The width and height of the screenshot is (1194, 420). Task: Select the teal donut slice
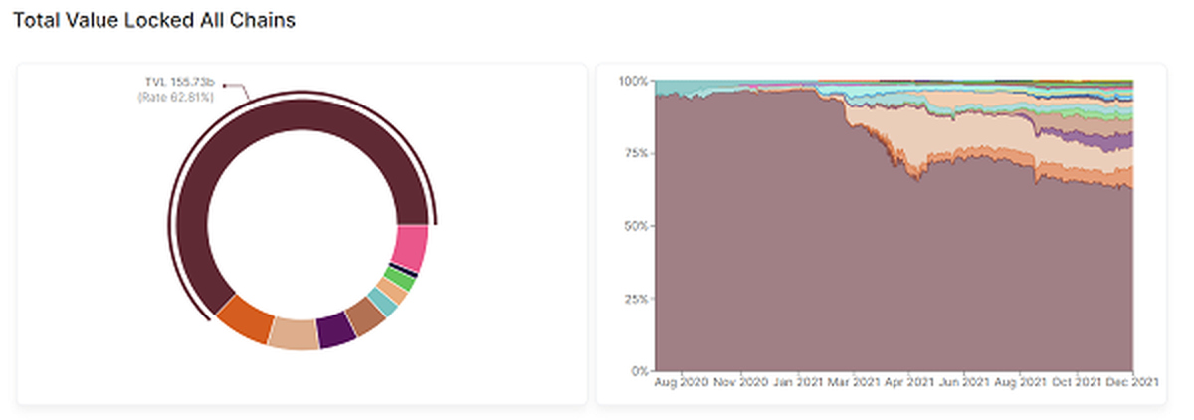383,301
